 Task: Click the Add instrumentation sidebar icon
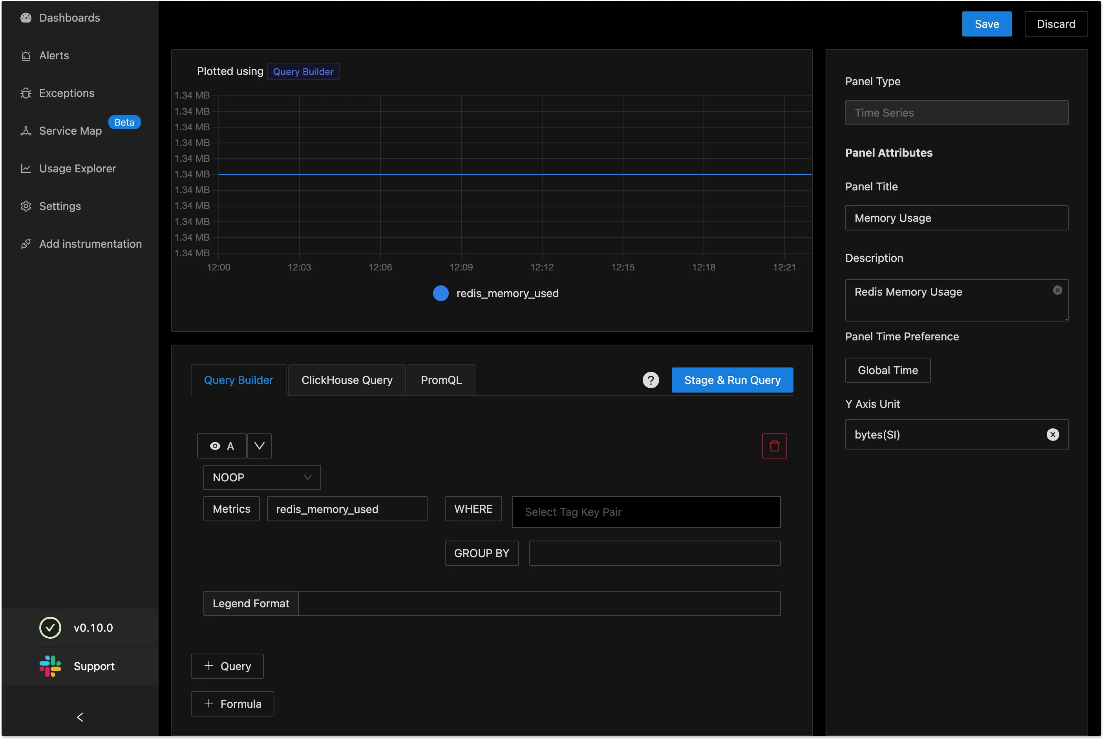point(26,244)
